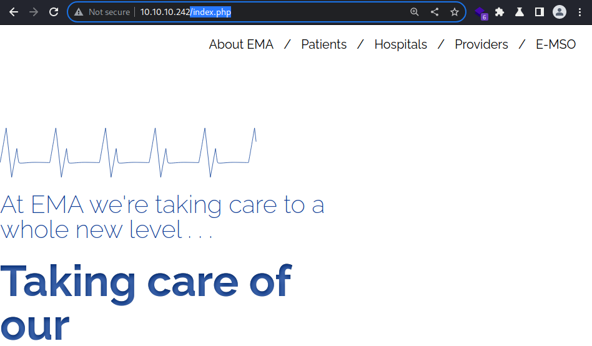Go to the Patients page
Screen dimensions: 592x346
pyautogui.click(x=324, y=44)
